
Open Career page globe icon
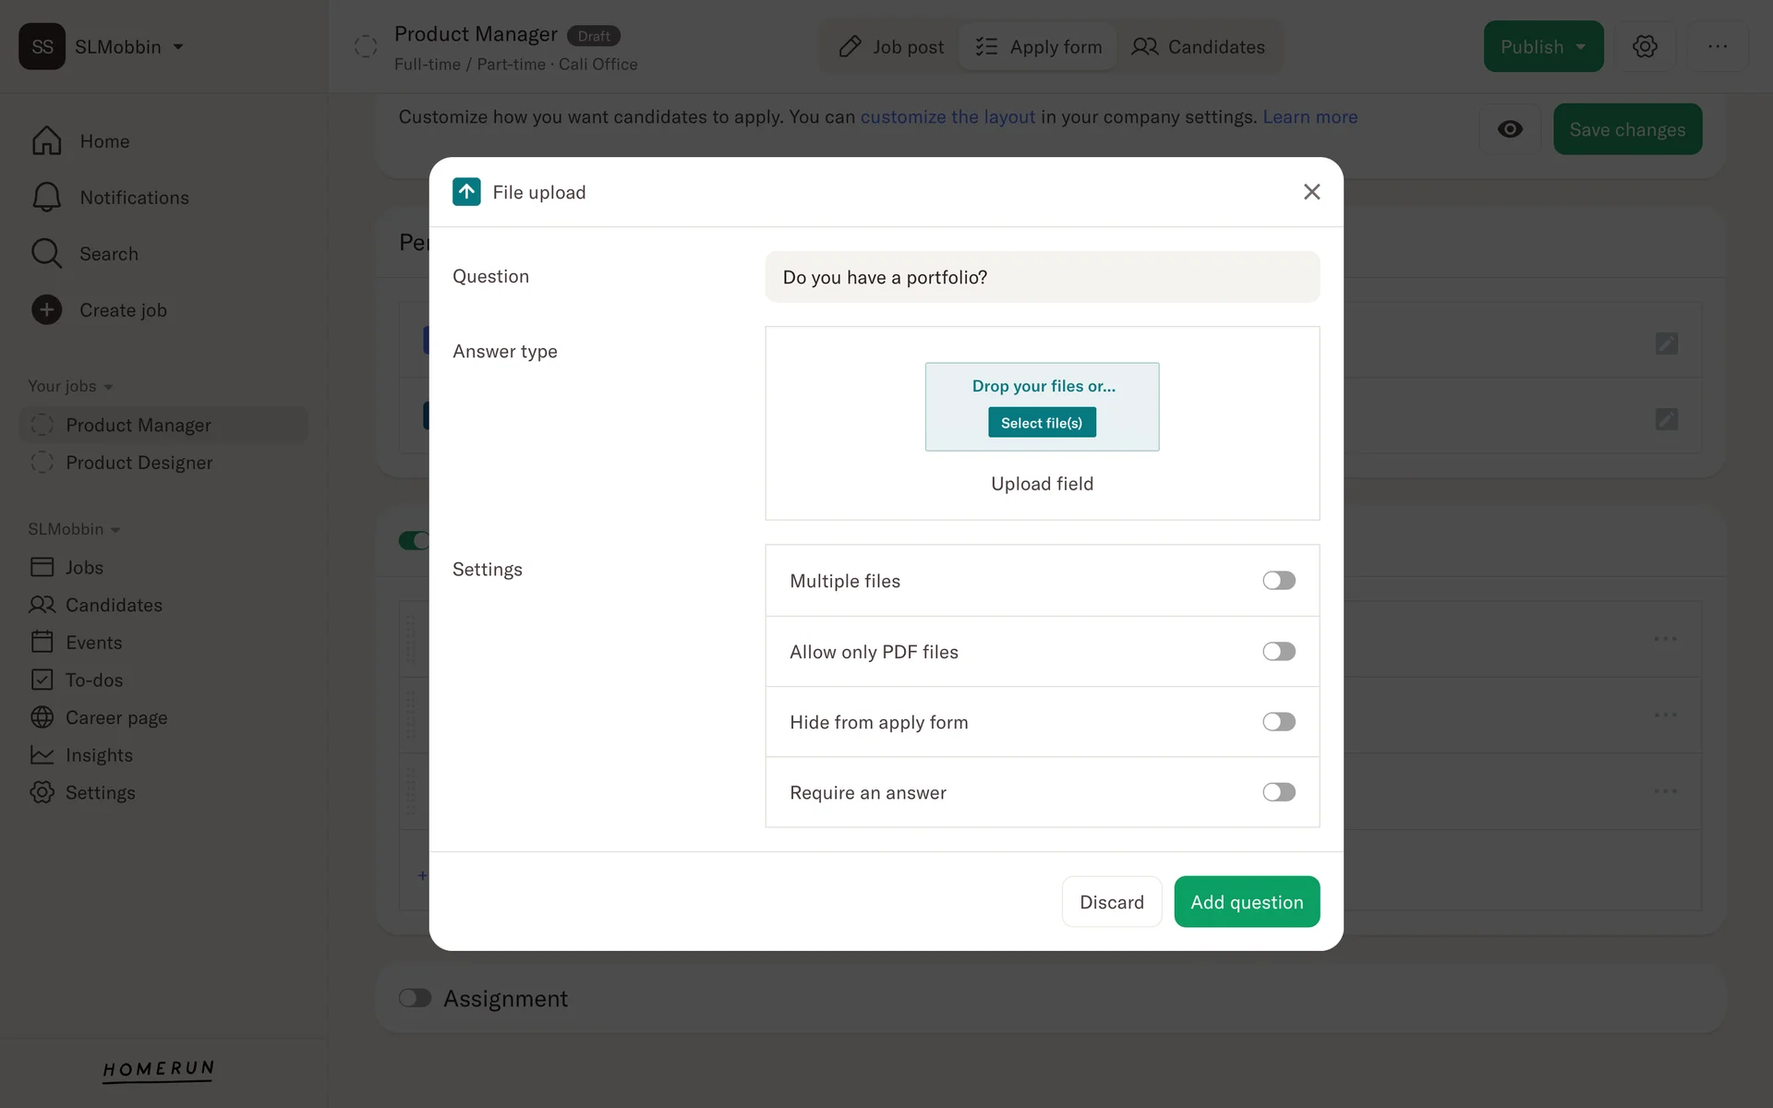[x=42, y=717]
